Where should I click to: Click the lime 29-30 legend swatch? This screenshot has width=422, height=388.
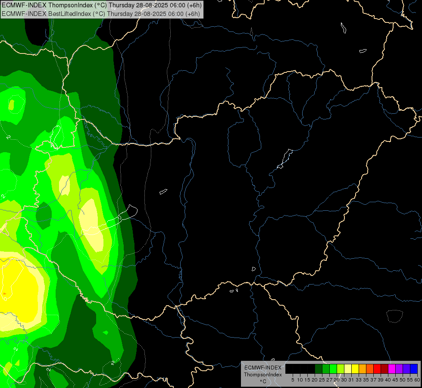coord(341,369)
